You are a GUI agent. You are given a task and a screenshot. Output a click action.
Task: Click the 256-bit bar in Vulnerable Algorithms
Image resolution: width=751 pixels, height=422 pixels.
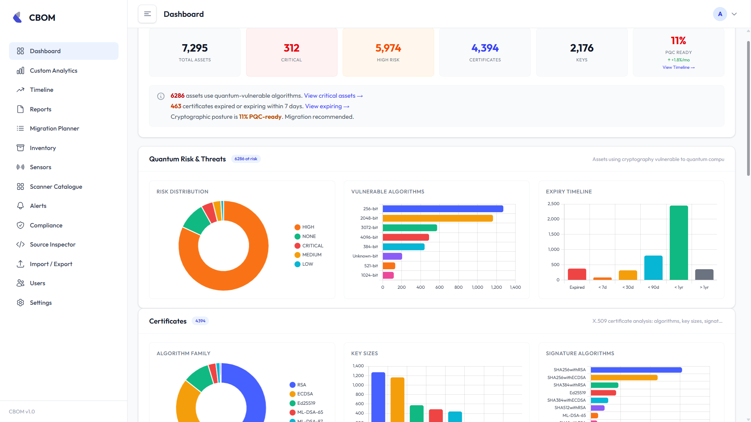(x=443, y=209)
